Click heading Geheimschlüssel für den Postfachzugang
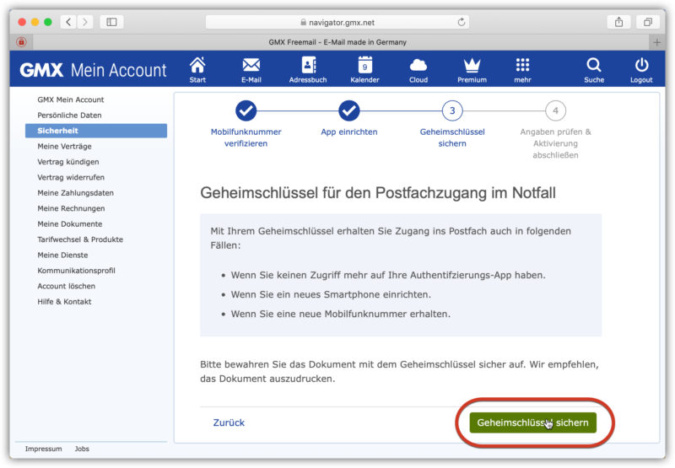The image size is (675, 468). pos(378,193)
